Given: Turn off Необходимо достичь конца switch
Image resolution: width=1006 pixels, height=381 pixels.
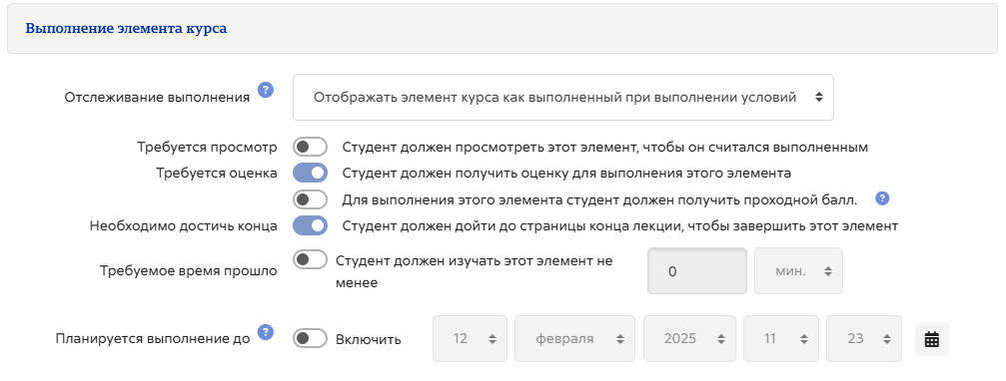Looking at the screenshot, I should (x=311, y=225).
